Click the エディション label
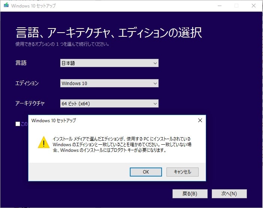263x208 pixels. click(x=27, y=83)
